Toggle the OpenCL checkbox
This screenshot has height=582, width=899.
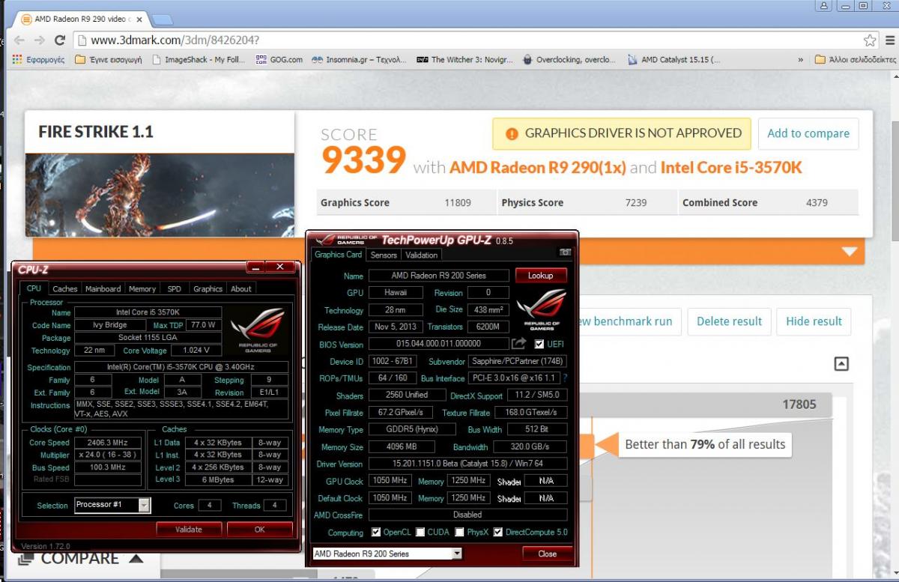point(376,533)
